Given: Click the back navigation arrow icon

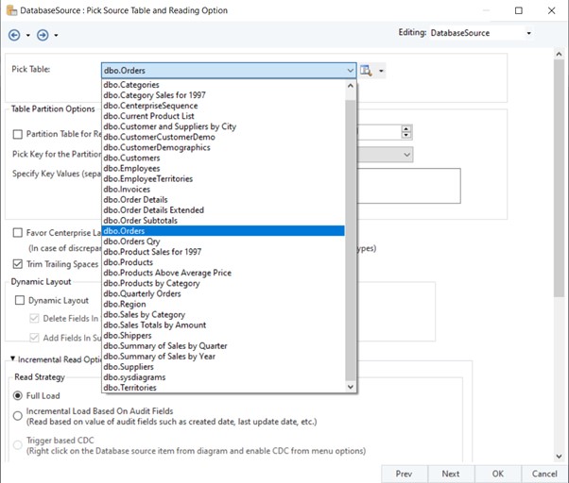Looking at the screenshot, I should point(13,35).
